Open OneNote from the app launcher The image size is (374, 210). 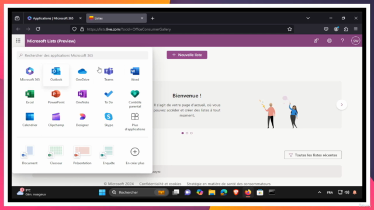(x=82, y=97)
